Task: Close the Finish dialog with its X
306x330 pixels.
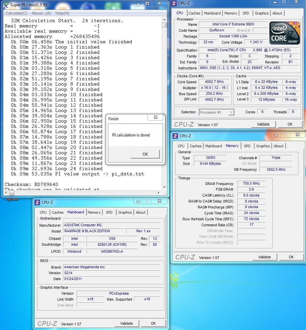Action: click(155, 118)
